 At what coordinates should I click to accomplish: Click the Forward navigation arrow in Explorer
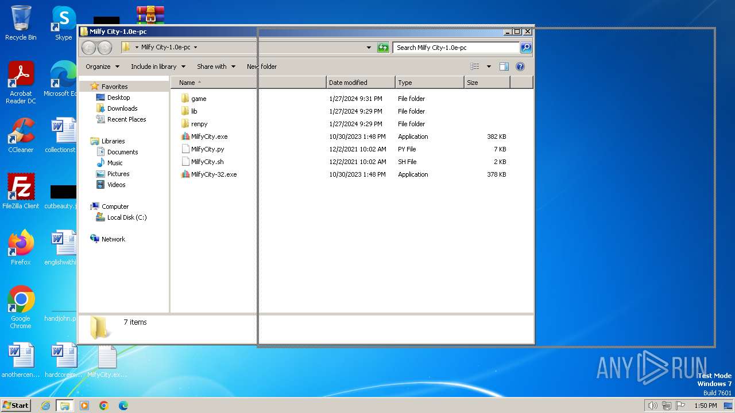click(x=105, y=48)
